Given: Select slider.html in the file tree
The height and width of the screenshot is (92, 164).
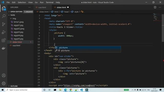Looking at the screenshot, I should pyautogui.click(x=20, y=42).
